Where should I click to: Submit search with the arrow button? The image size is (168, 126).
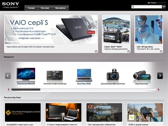pyautogui.click(x=164, y=7)
